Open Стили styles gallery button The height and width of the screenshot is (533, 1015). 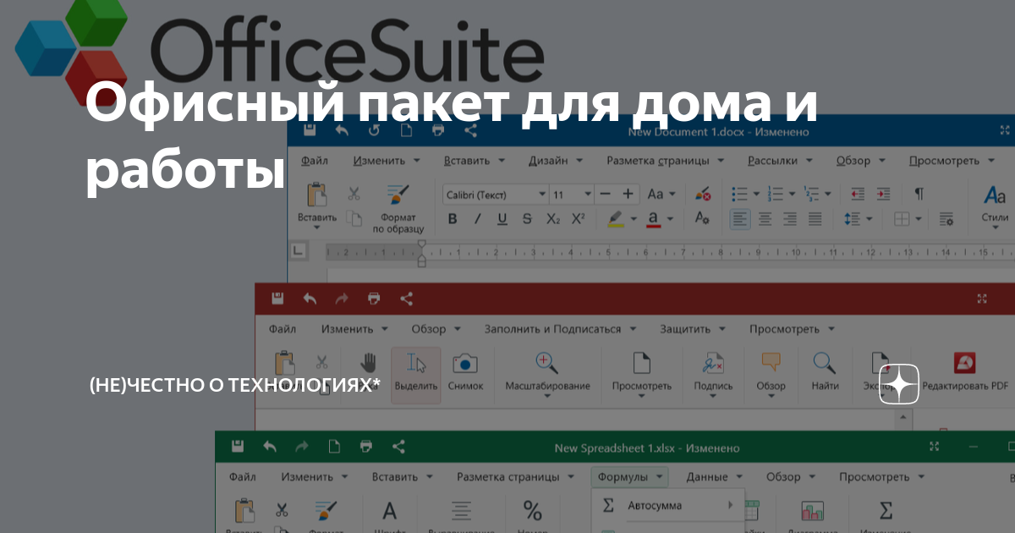996,206
